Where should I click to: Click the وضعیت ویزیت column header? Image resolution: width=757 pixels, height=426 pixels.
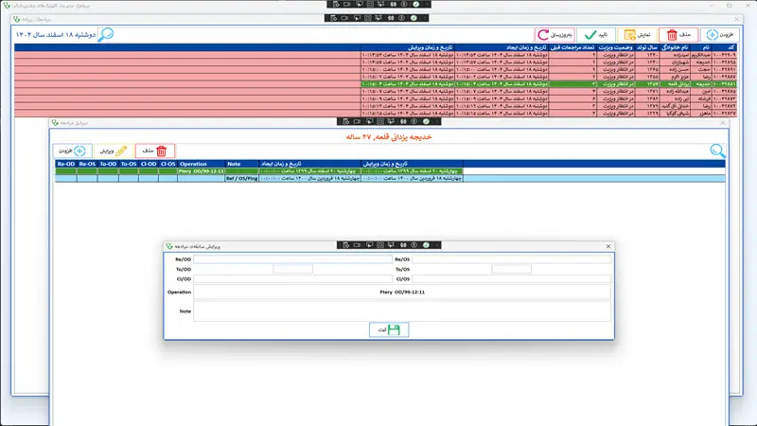[616, 47]
